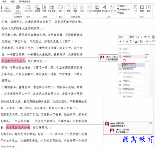Click the phonetic guide 文 icon
Viewport: 156px width, 148px height.
[x=145, y=37]
